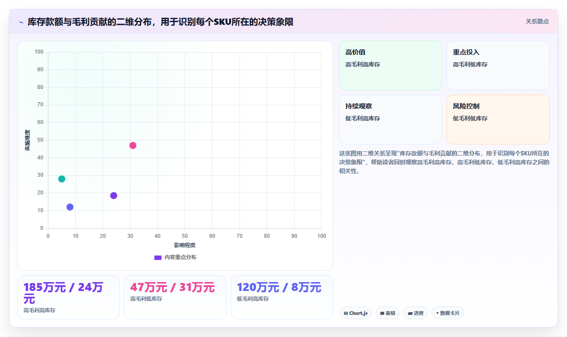Click 低毛利高库存 under the 120万元 card
The width and height of the screenshot is (567, 337).
[253, 299]
